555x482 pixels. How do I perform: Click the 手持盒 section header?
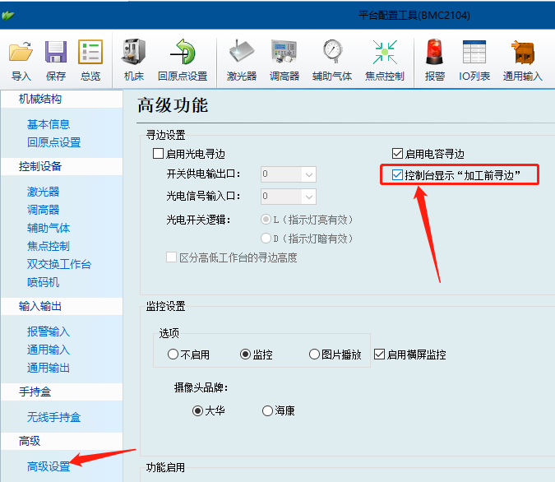point(35,392)
